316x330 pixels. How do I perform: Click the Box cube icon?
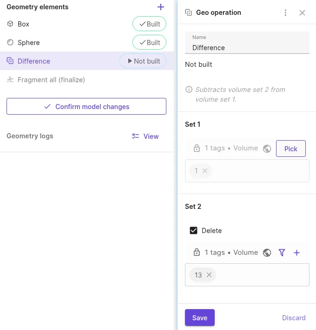pyautogui.click(x=10, y=24)
